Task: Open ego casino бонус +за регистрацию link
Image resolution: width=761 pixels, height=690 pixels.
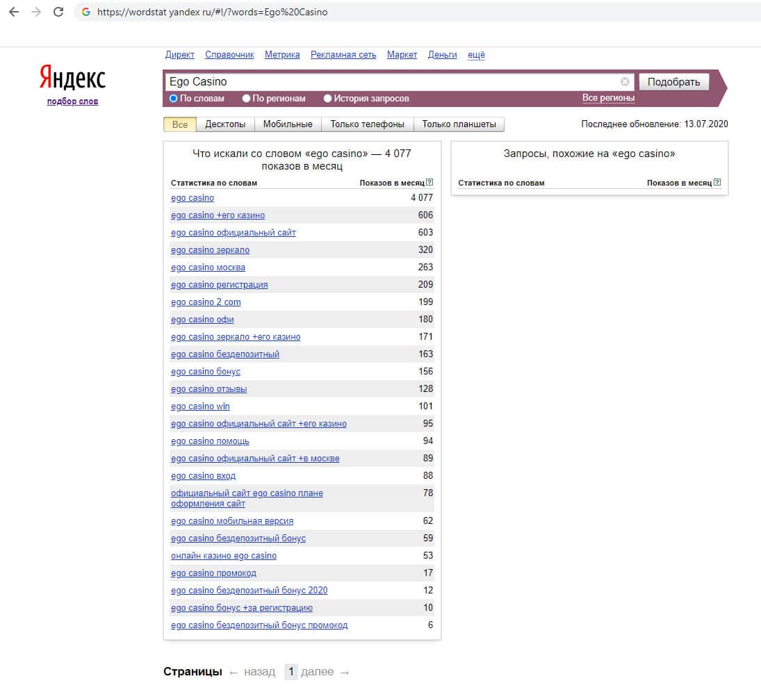Action: [x=242, y=608]
